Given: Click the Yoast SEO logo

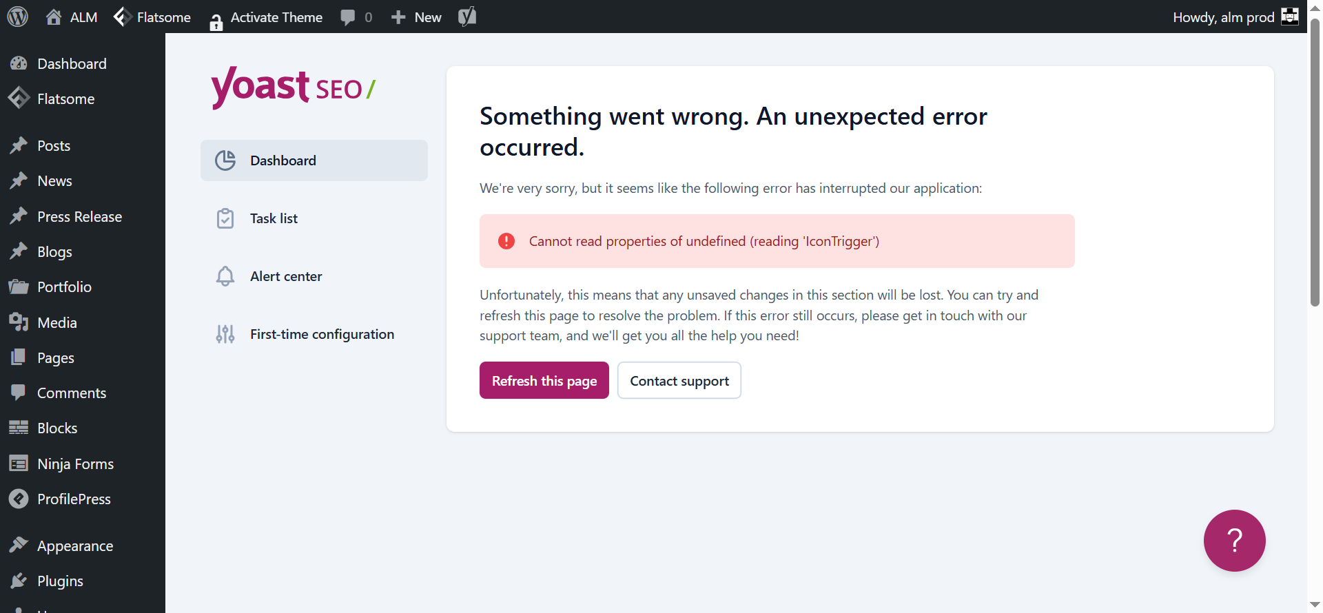Looking at the screenshot, I should pyautogui.click(x=293, y=87).
